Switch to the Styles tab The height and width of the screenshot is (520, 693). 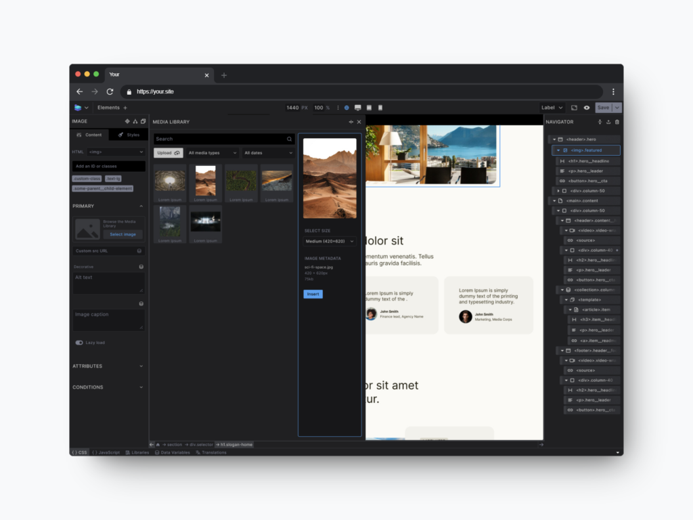129,135
